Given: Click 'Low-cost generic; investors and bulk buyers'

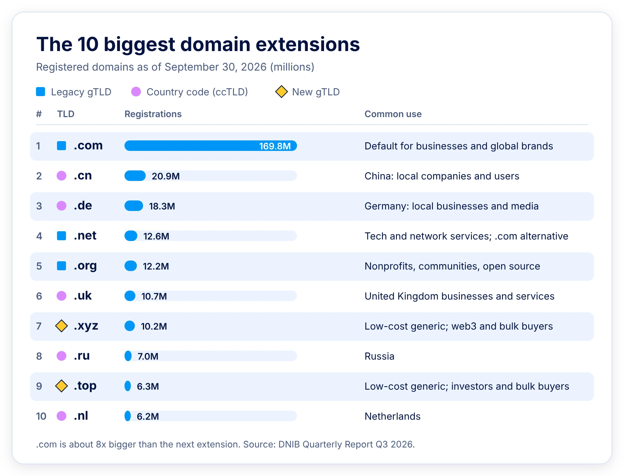Looking at the screenshot, I should [x=467, y=386].
